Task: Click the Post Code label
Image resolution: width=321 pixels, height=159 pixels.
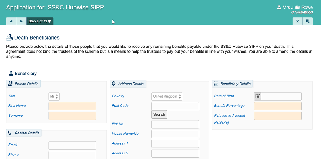Action: coord(120,105)
